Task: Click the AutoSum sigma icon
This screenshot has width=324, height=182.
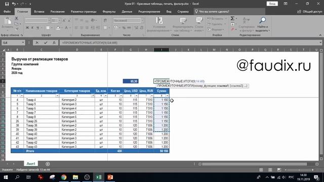Action: (232, 19)
